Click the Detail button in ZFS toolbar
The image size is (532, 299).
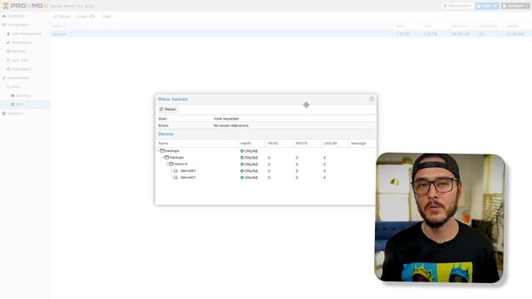click(x=106, y=17)
